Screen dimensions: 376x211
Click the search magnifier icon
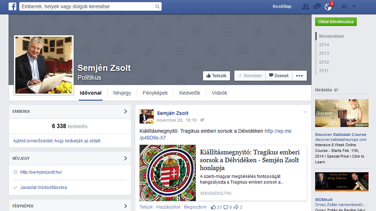click(x=157, y=7)
